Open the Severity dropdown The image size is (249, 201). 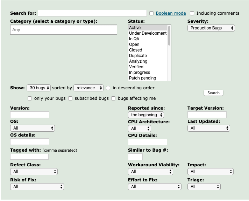(211, 28)
